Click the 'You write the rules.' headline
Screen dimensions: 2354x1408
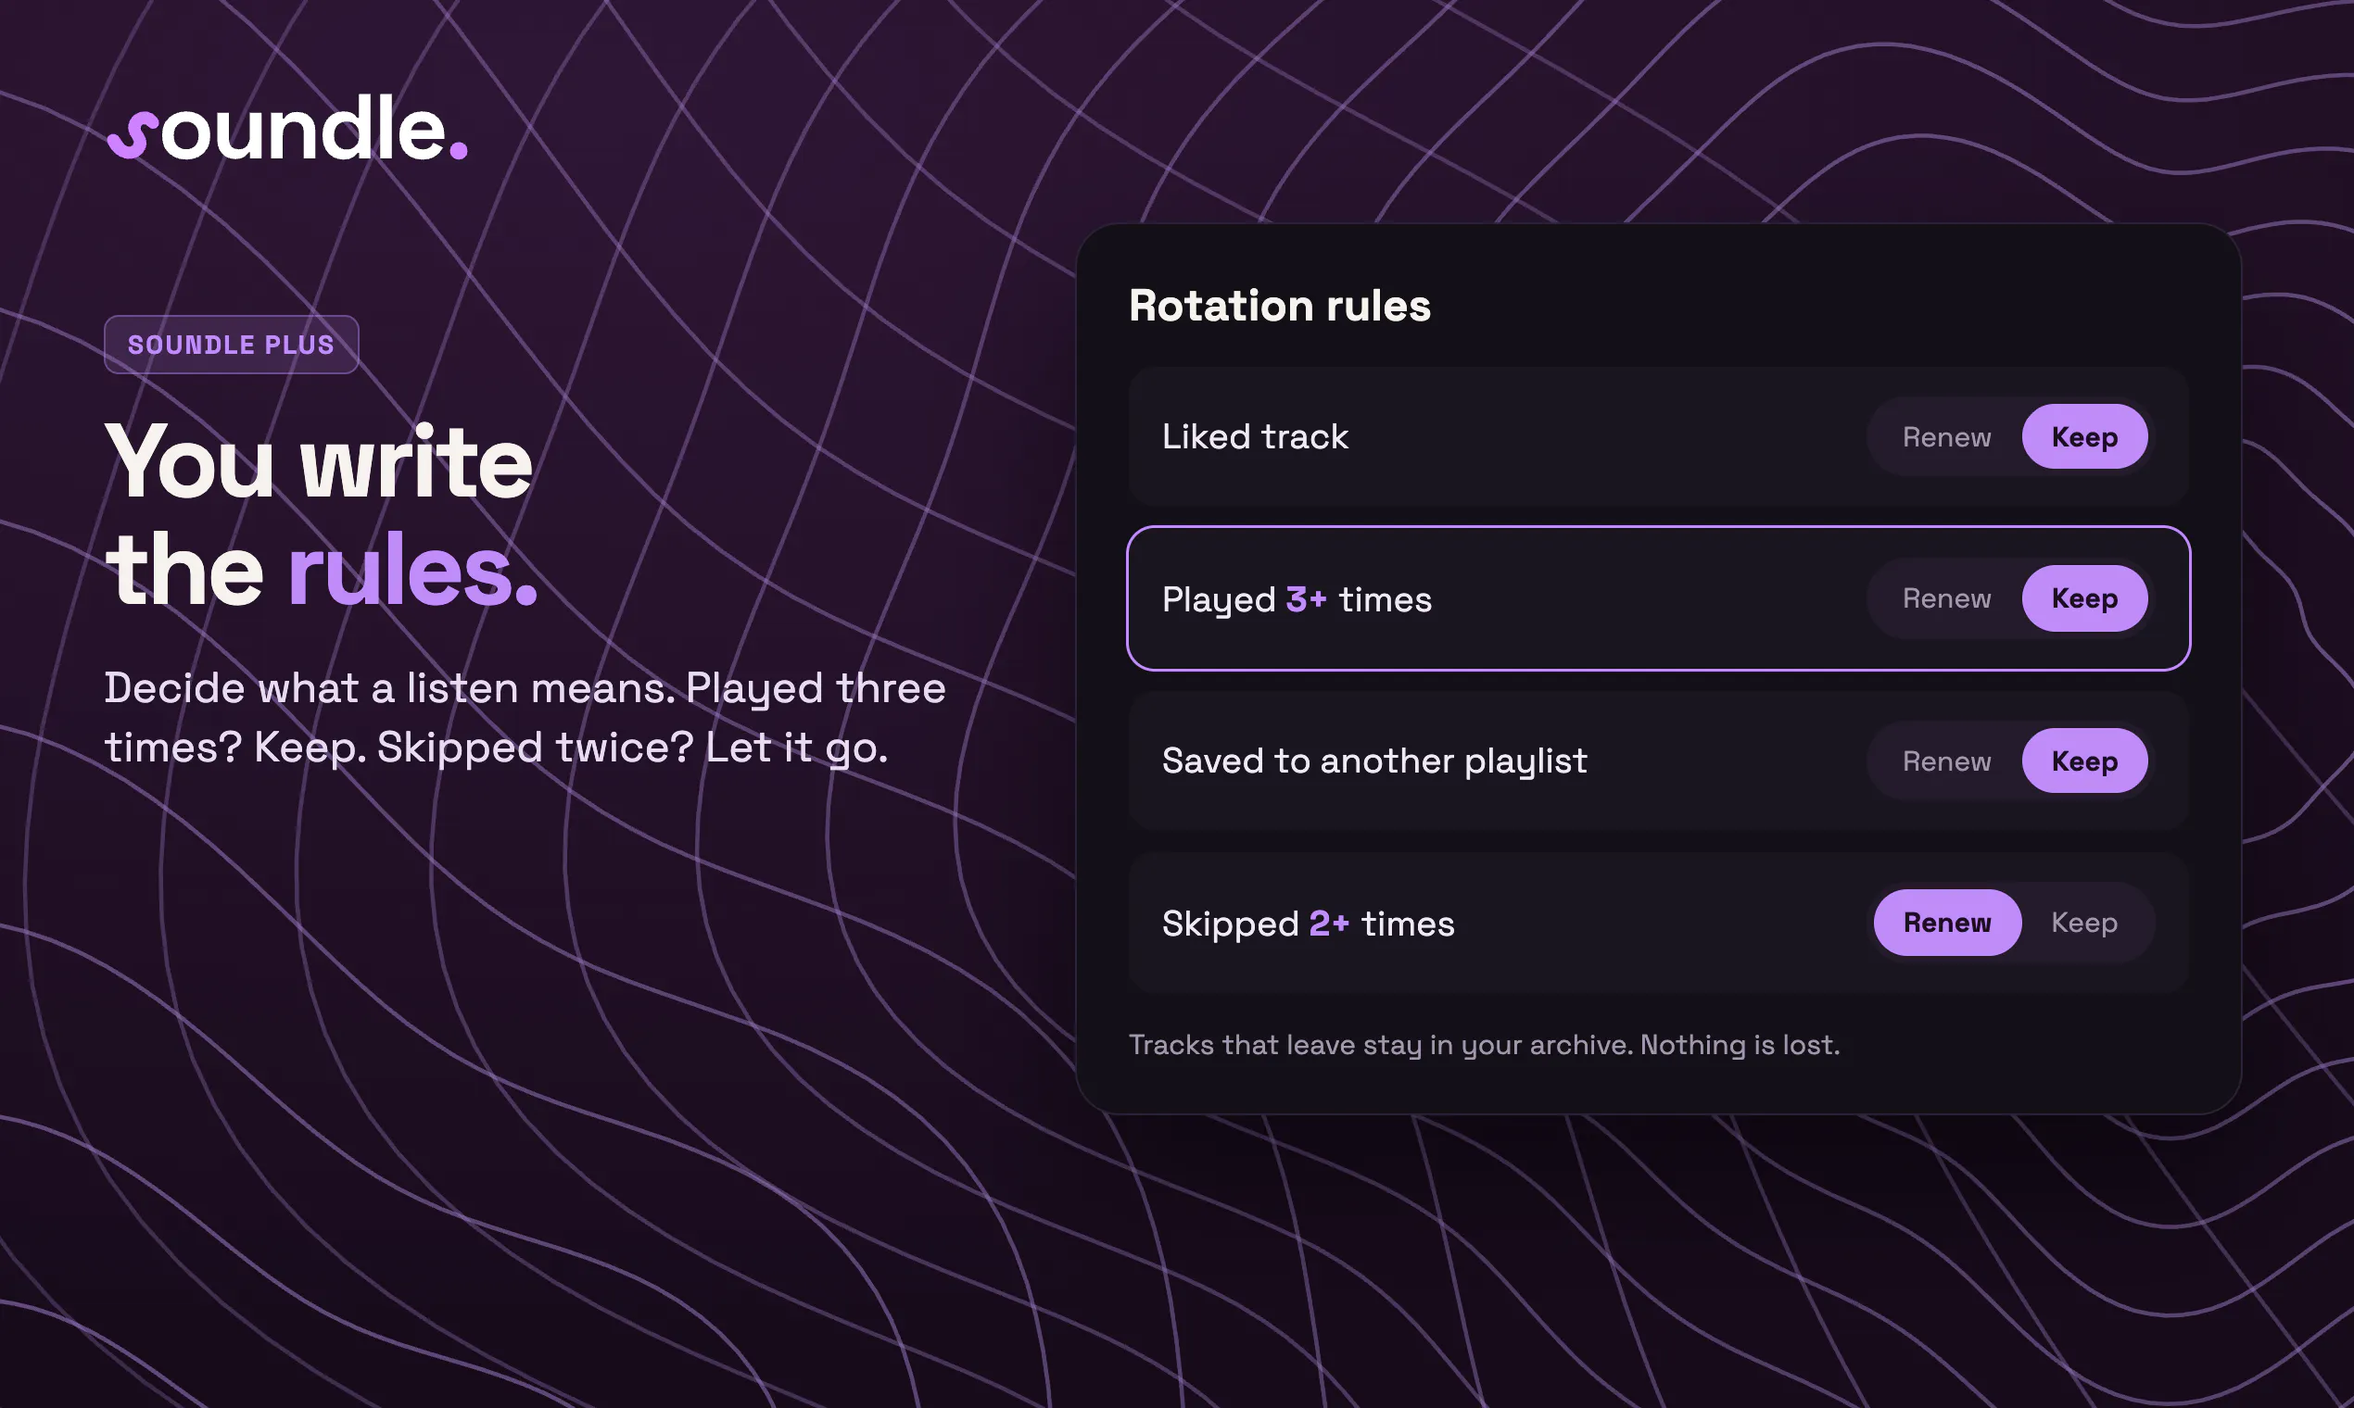coord(322,515)
